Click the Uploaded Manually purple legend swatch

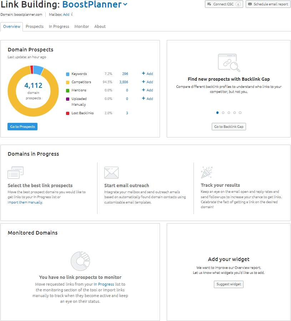pos(67,99)
